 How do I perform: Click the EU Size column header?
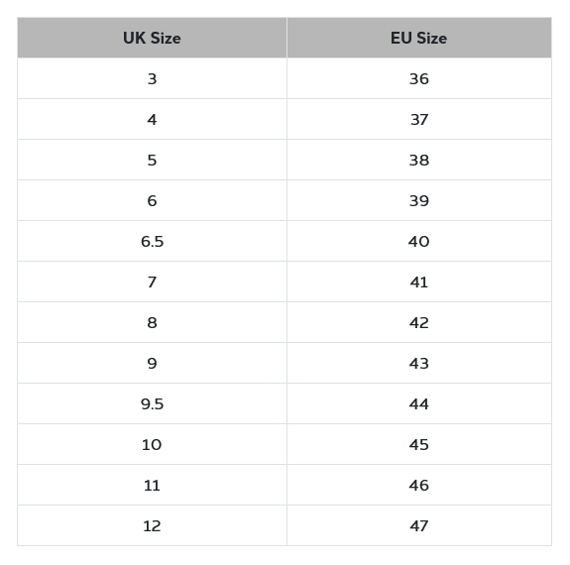419,38
